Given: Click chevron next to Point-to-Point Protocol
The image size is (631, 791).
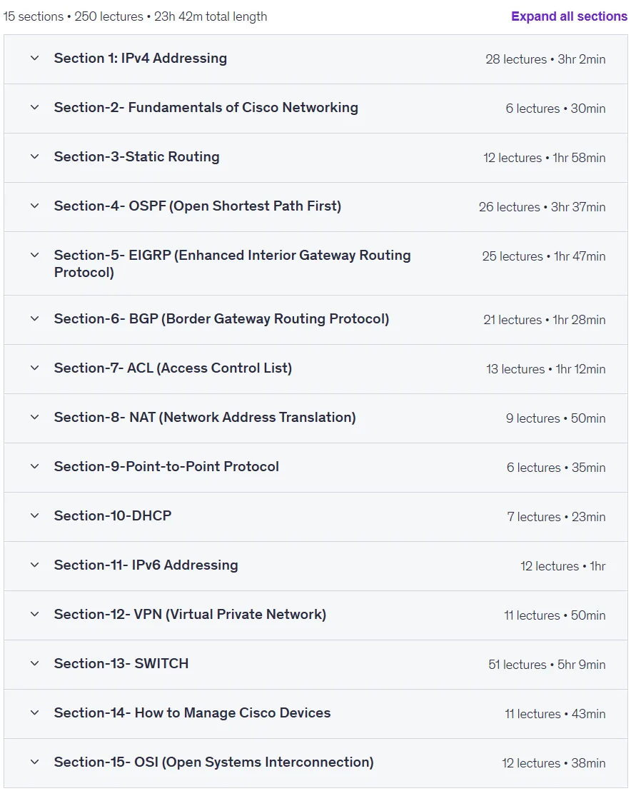Looking at the screenshot, I should (34, 467).
